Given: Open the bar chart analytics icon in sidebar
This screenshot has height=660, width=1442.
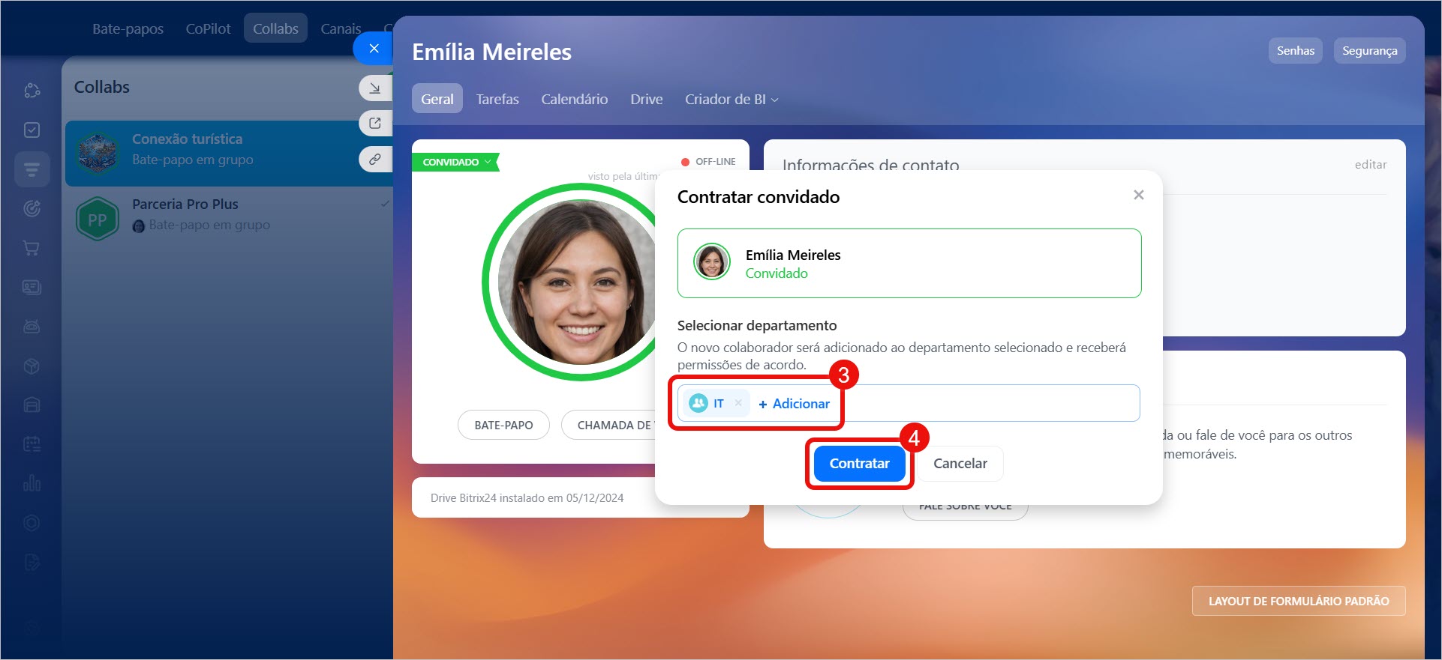Looking at the screenshot, I should click(32, 483).
